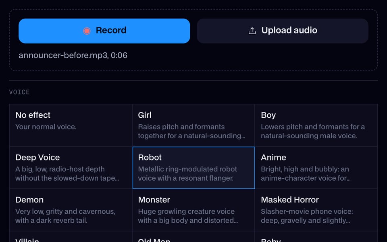387x242 pixels.
Task: Select the Robot voice effect card
Action: [193, 168]
